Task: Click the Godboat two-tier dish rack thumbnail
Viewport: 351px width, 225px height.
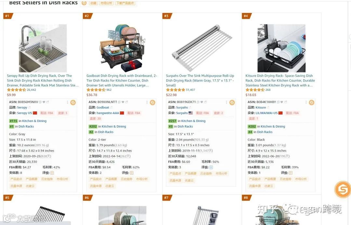Action: tap(123, 48)
